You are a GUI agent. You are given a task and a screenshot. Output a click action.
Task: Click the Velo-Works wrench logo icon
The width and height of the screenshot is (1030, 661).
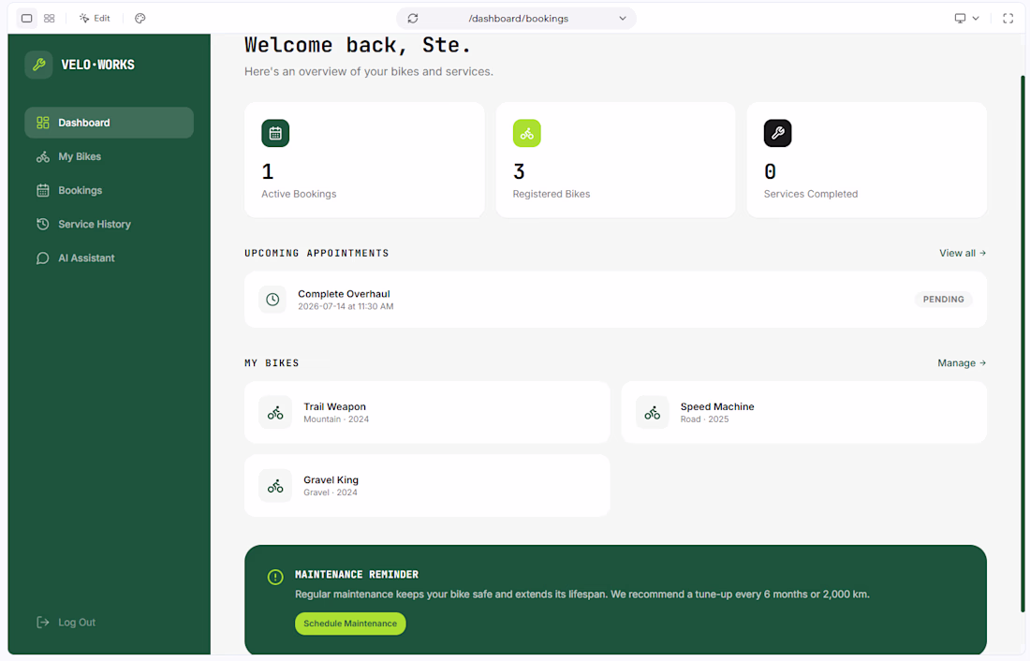point(38,65)
